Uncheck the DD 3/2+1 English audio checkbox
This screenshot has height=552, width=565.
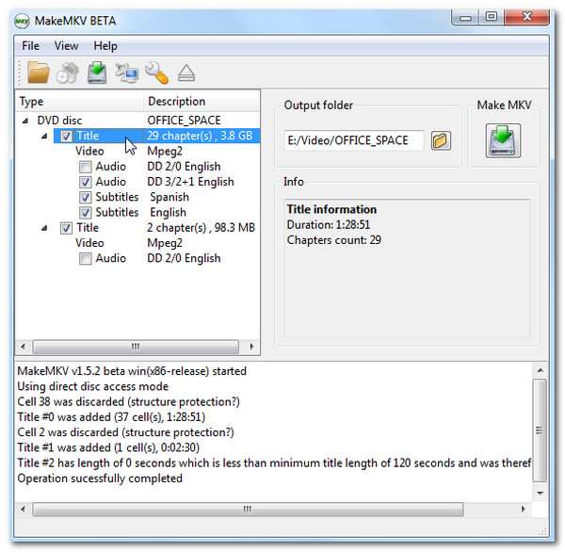click(x=85, y=182)
